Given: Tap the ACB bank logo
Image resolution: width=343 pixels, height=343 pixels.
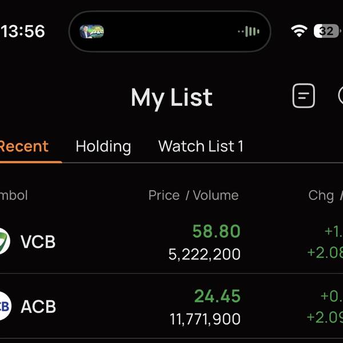Looking at the screenshot, I should pyautogui.click(x=3, y=306).
